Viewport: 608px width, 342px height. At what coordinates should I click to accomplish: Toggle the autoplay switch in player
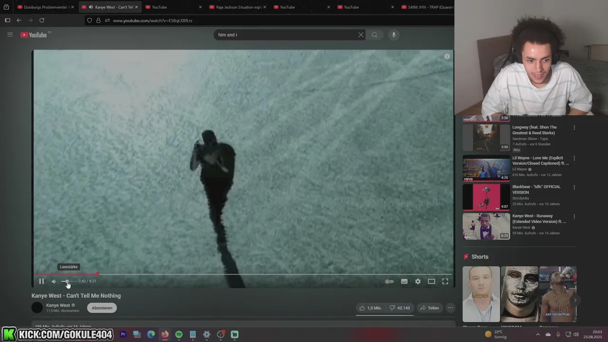389,281
